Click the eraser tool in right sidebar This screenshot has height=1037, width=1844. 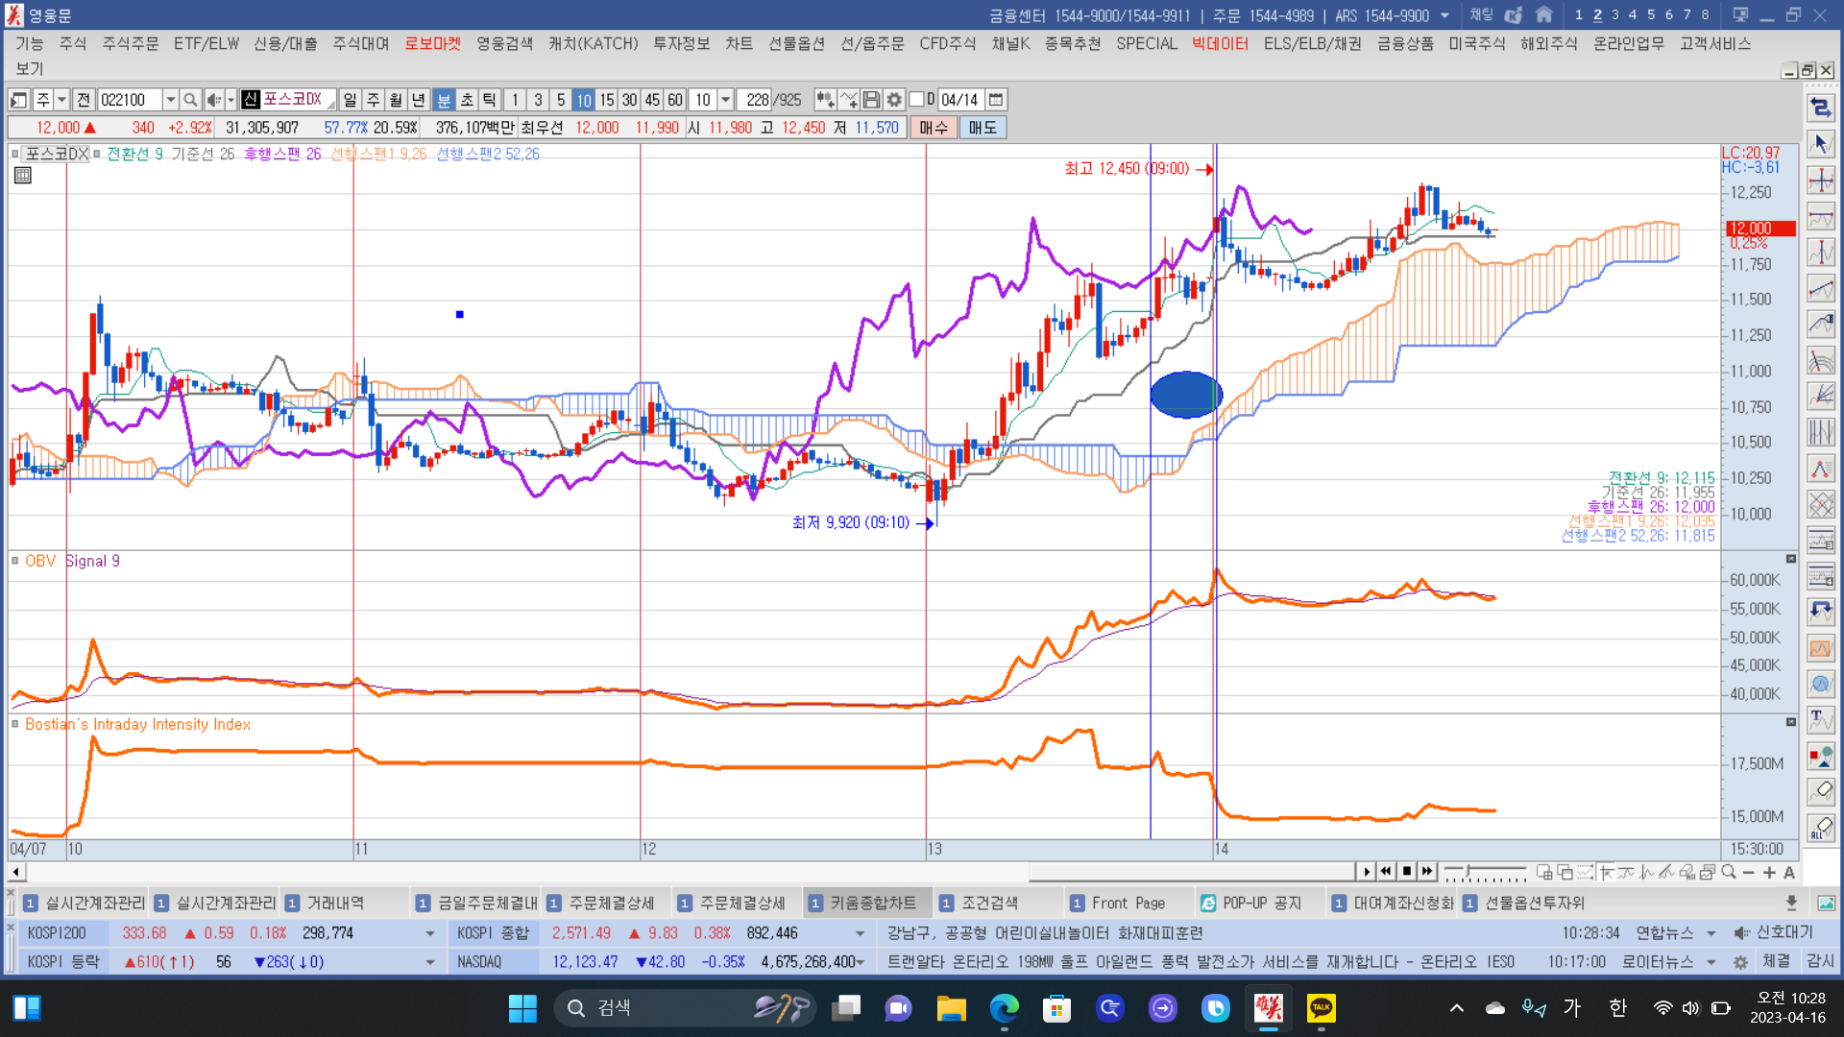tap(1821, 791)
